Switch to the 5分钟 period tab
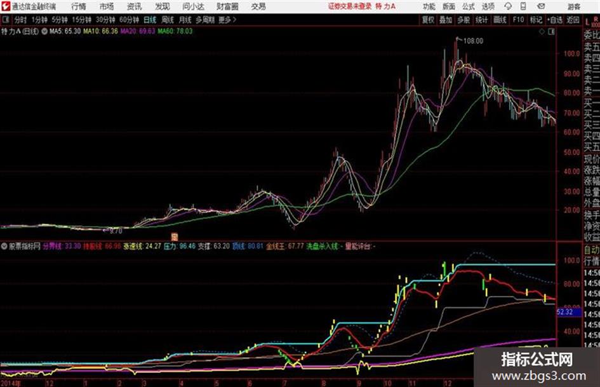 click(x=59, y=20)
